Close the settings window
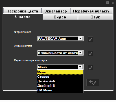 (113, 3)
